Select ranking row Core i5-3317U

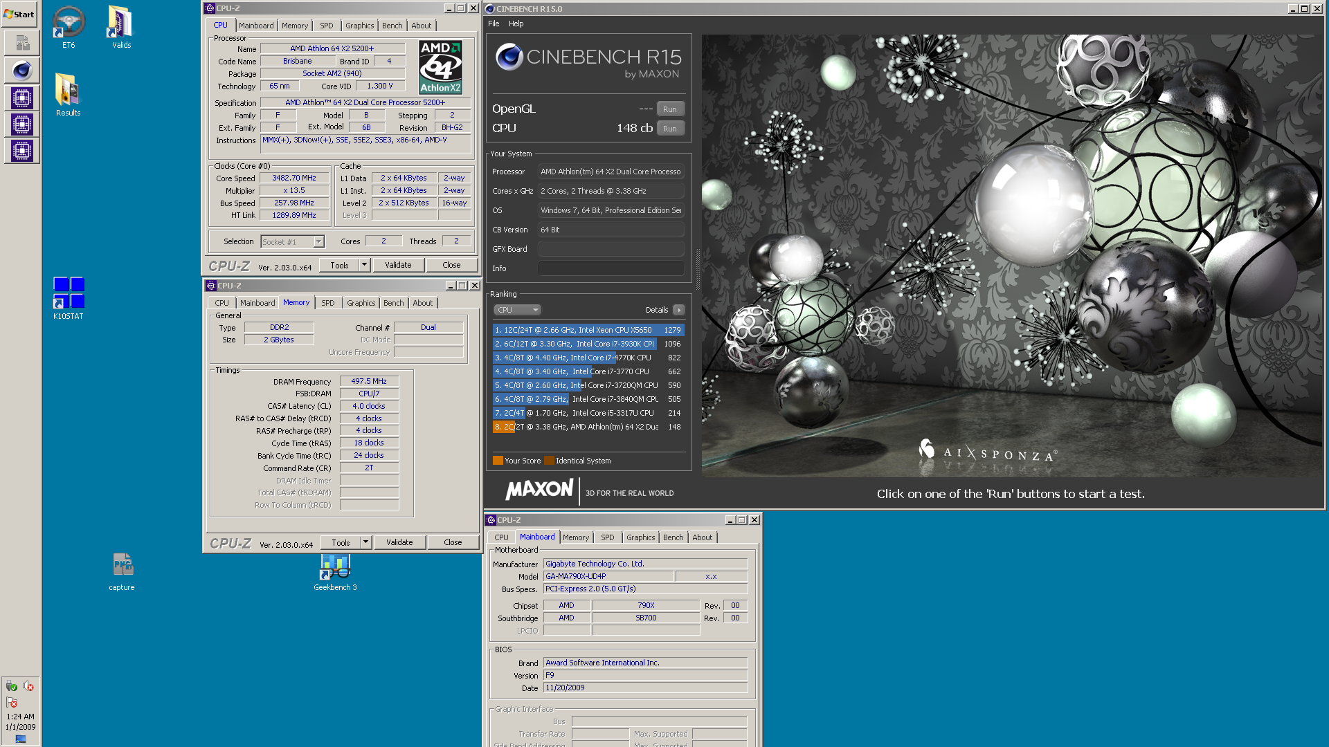588,413
